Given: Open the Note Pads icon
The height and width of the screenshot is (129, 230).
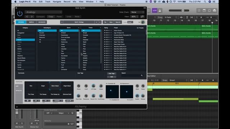Looking at the screenshot, I should [204, 10].
